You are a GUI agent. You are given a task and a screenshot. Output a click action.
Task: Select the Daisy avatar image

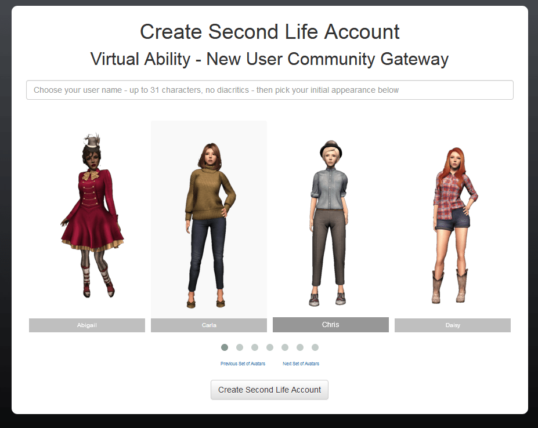(x=454, y=226)
